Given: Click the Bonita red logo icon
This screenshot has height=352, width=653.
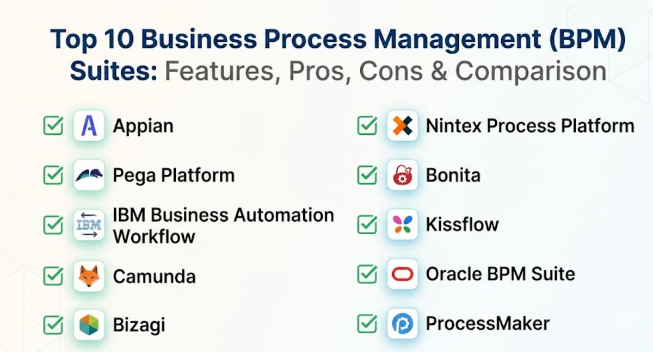Looking at the screenshot, I should [x=403, y=175].
